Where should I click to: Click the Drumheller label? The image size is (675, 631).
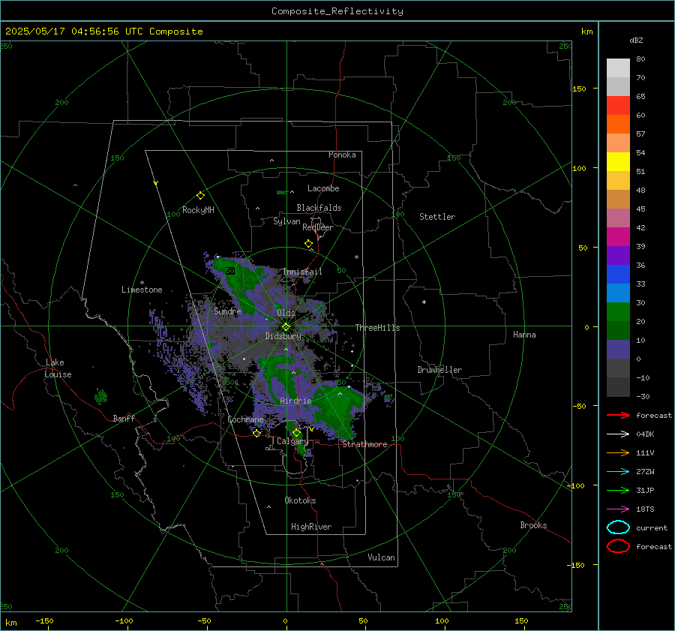(x=439, y=370)
